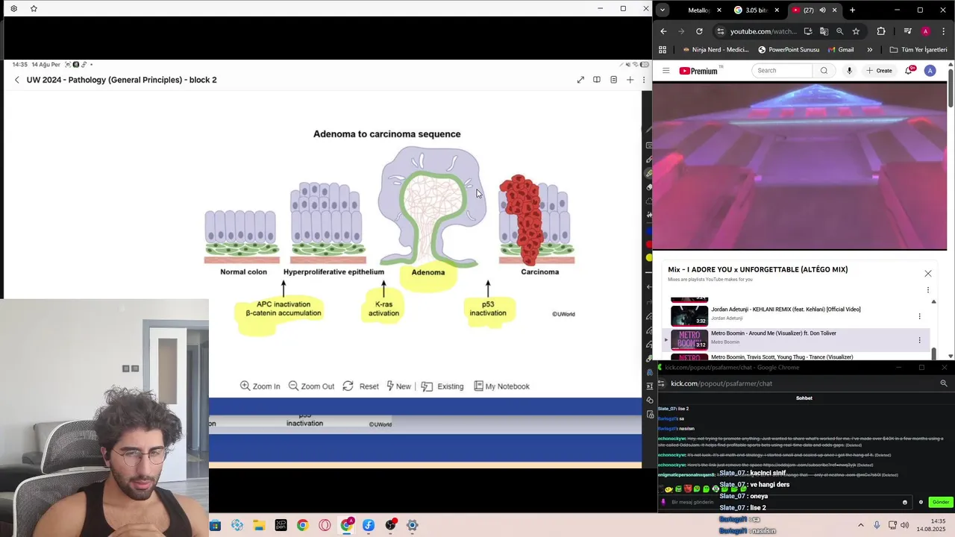Open Mix playlist three-dot options

pyautogui.click(x=928, y=289)
